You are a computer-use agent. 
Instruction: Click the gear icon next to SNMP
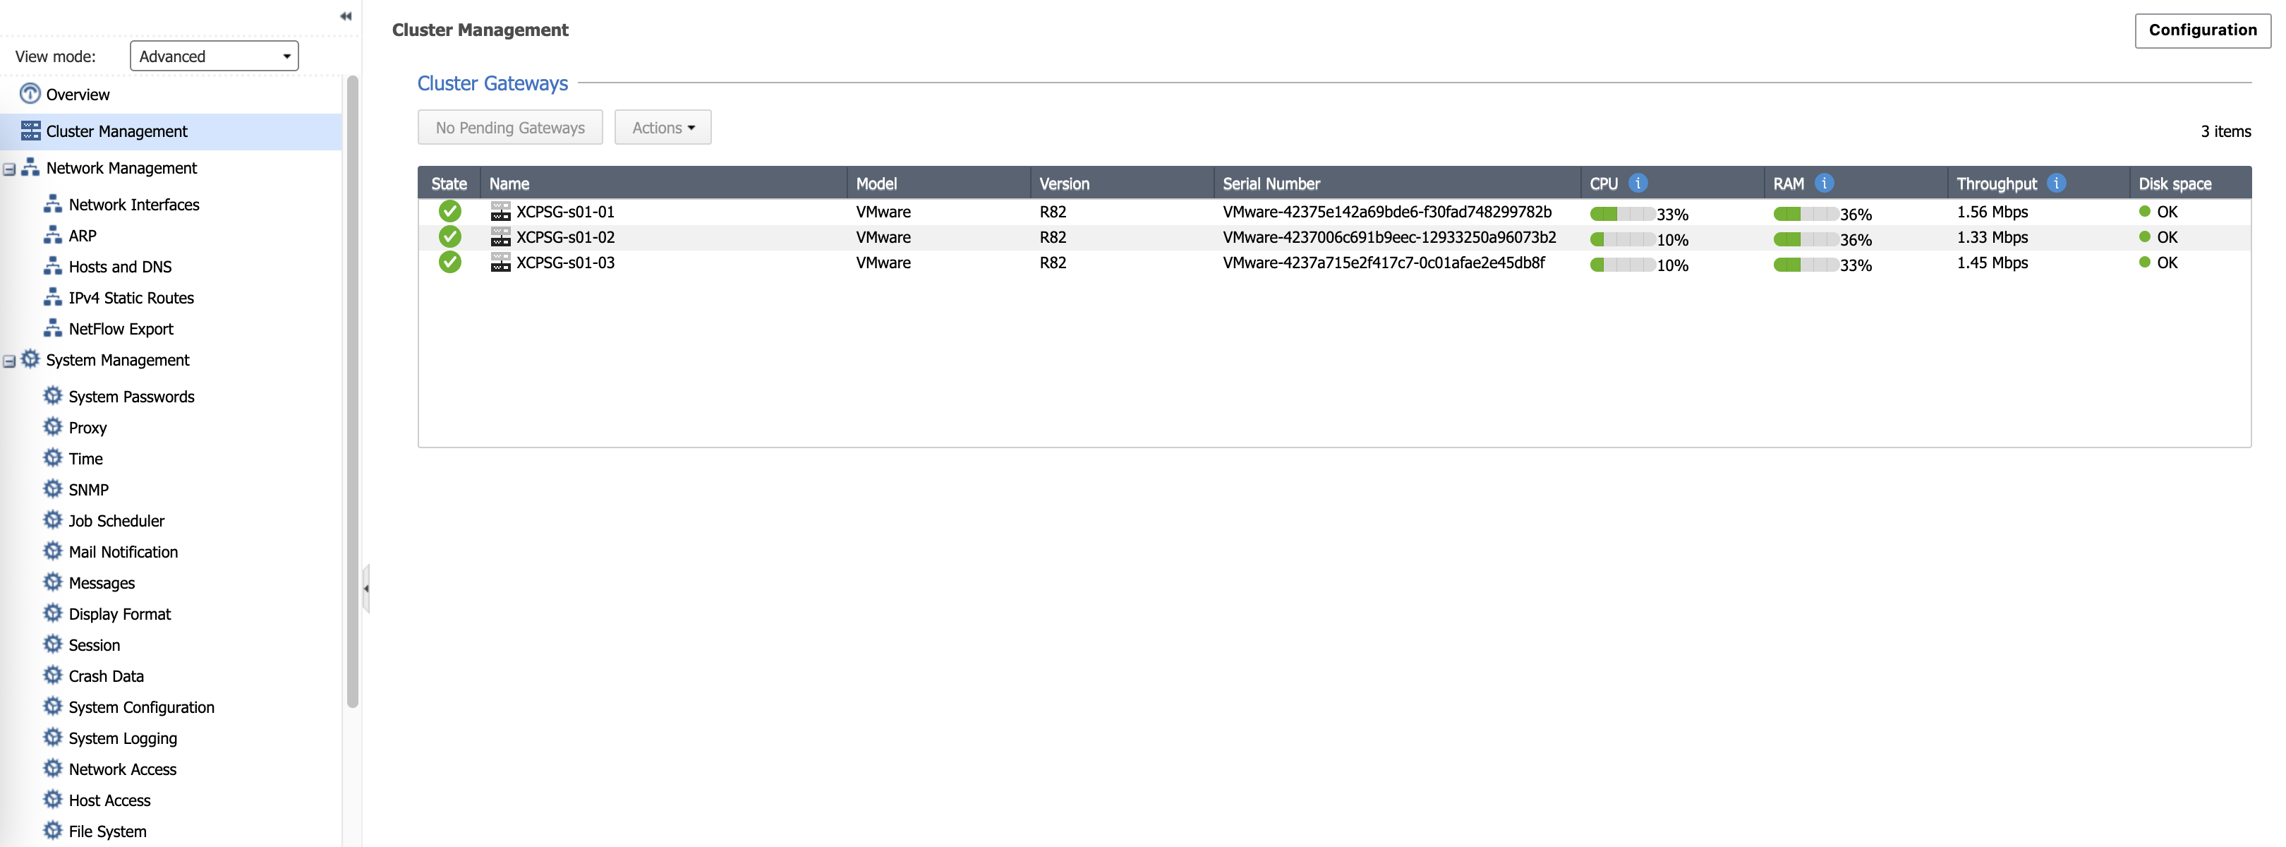tap(53, 489)
